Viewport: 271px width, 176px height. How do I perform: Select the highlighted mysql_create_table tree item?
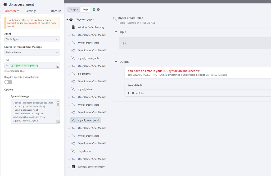coord(88,120)
